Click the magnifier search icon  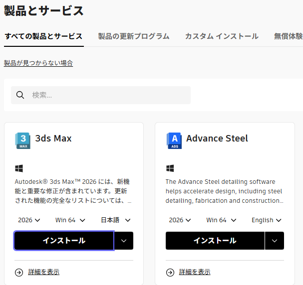click(20, 95)
